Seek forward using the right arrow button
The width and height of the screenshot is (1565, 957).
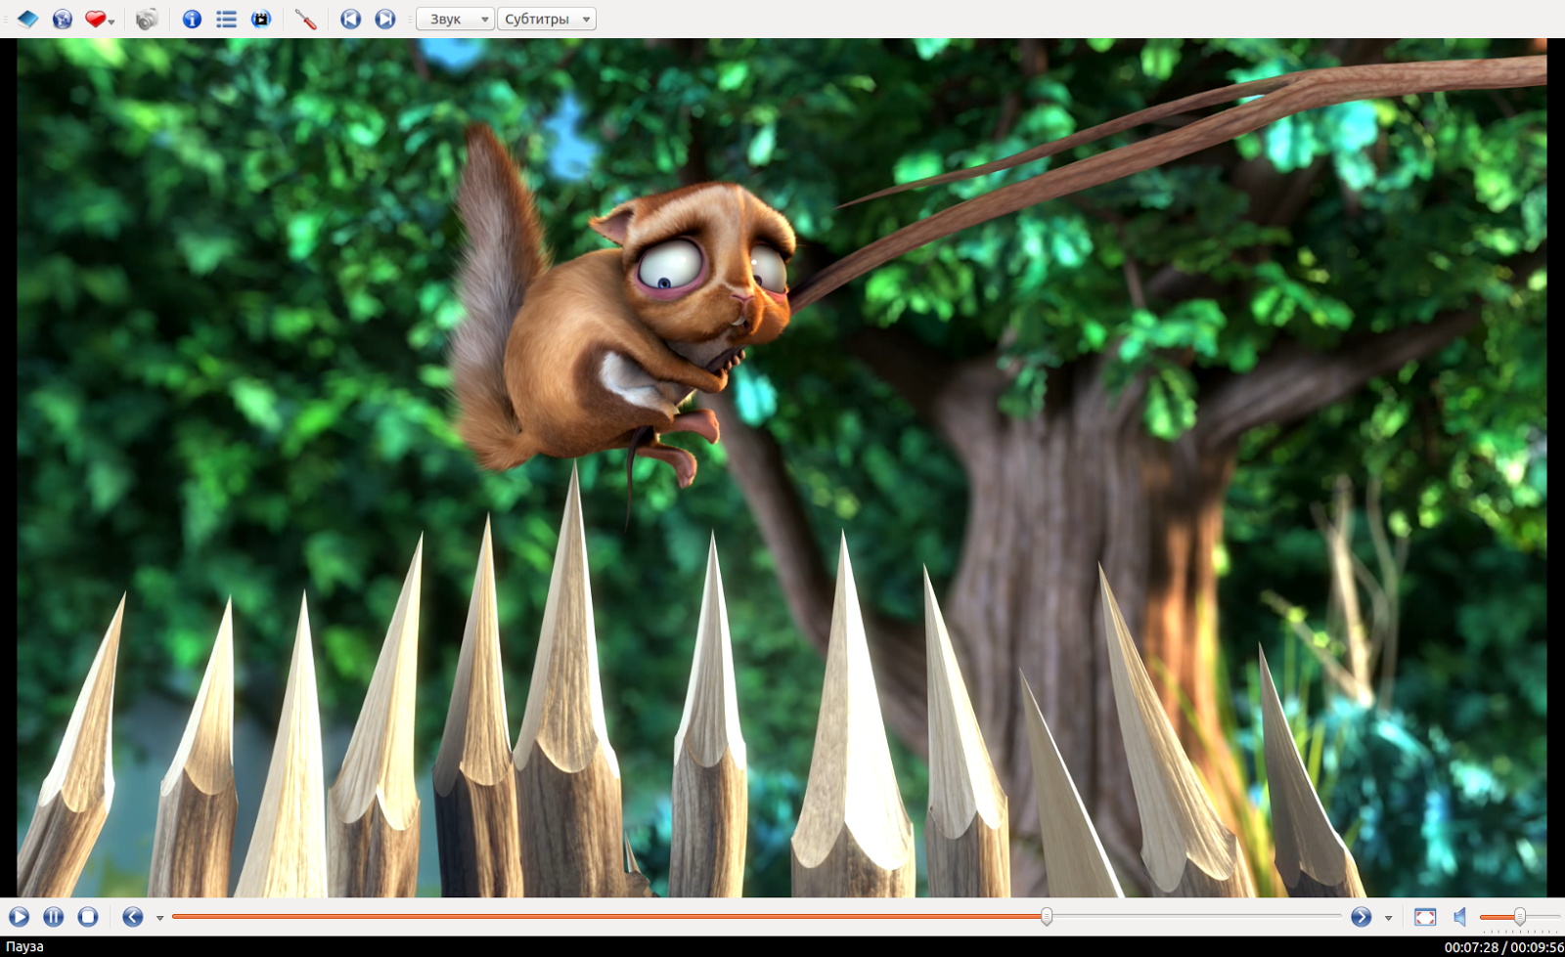tap(1361, 916)
